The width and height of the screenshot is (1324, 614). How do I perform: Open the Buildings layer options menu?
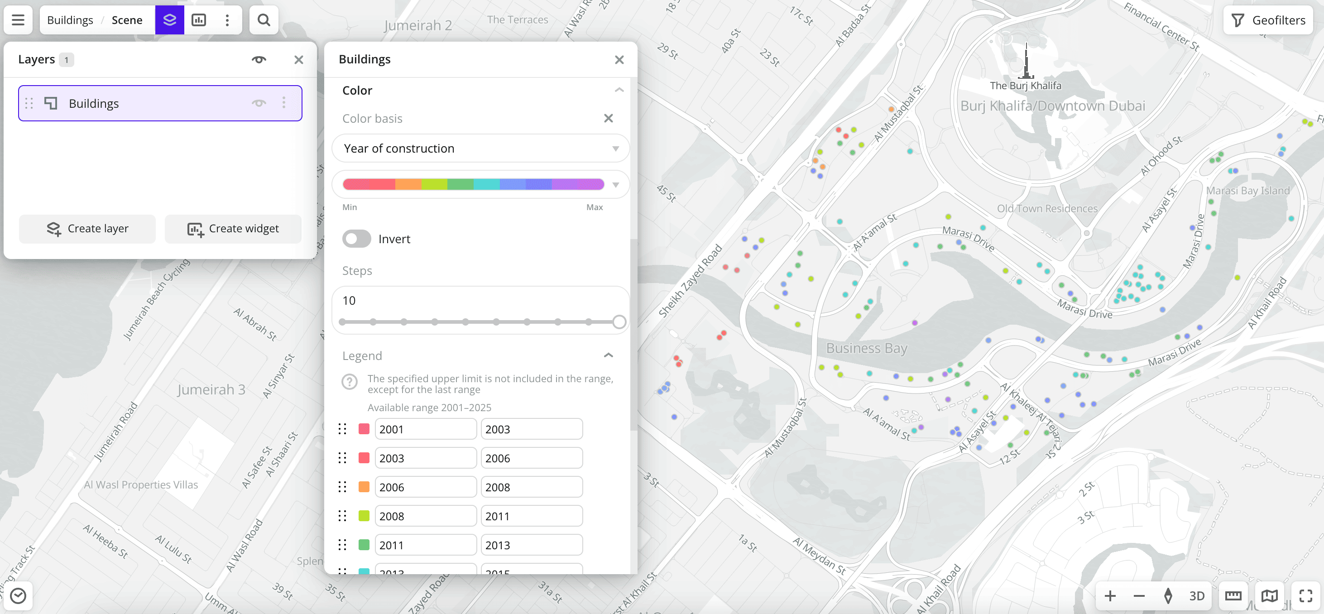pos(284,103)
